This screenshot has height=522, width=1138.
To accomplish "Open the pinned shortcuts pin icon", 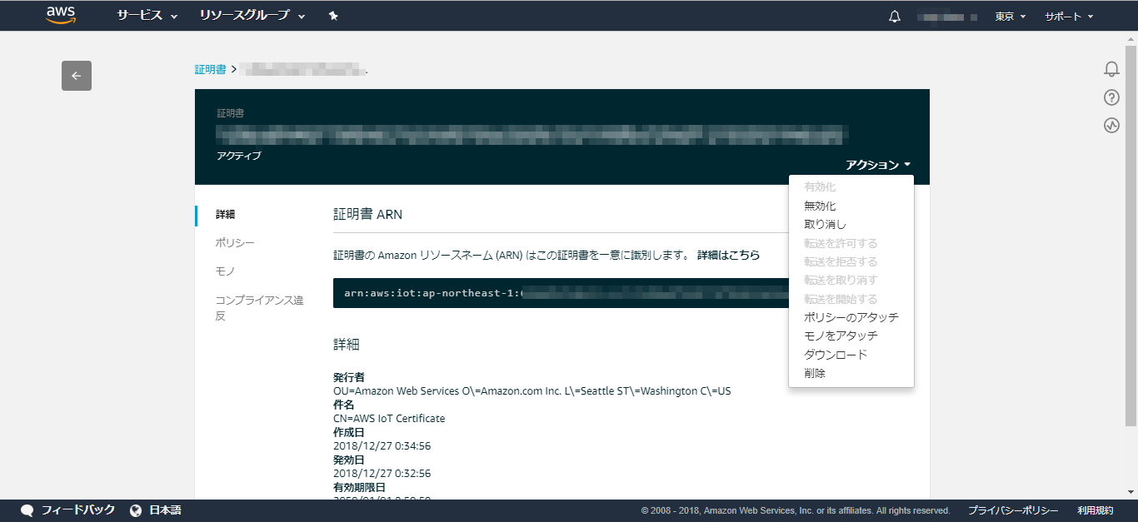I will 333,16.
